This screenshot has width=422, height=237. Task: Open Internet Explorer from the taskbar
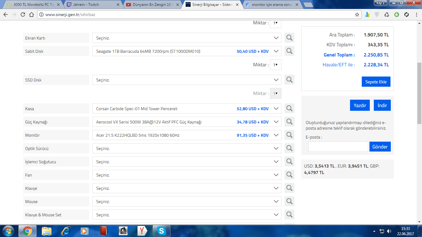pyautogui.click(x=66, y=231)
